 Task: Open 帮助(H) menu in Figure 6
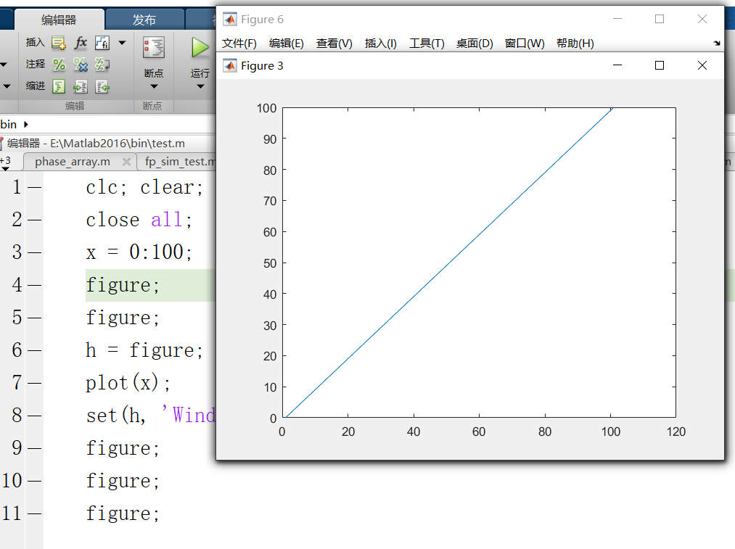click(x=575, y=44)
